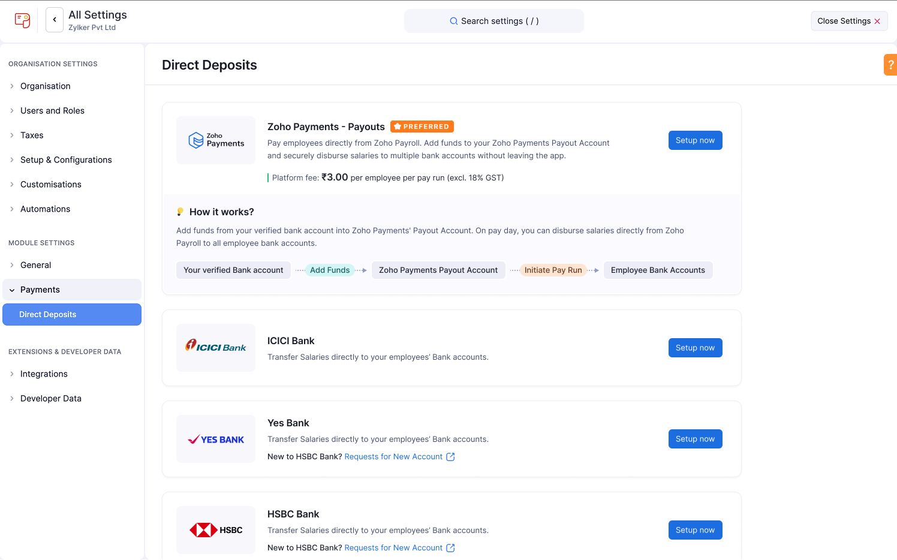The width and height of the screenshot is (897, 560).
Task: Setup now for Zoho Payments Payouts
Action: click(x=695, y=140)
